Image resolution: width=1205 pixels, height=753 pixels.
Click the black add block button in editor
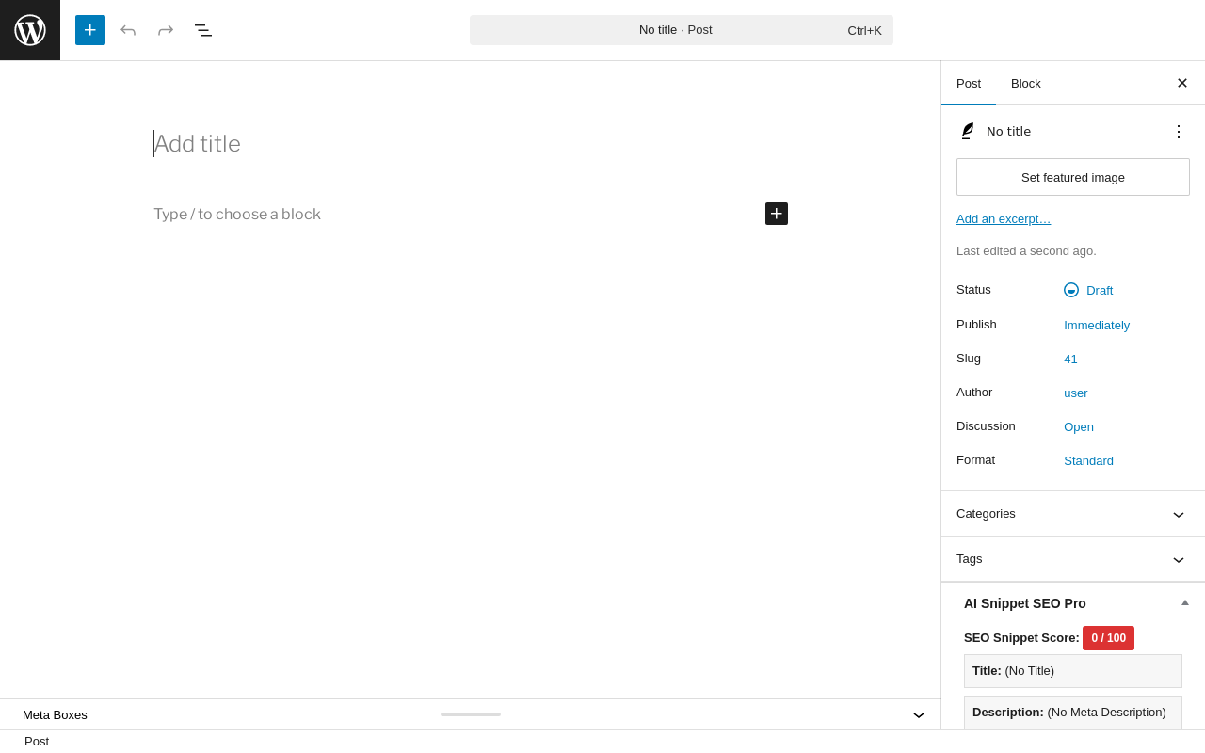[x=777, y=214]
